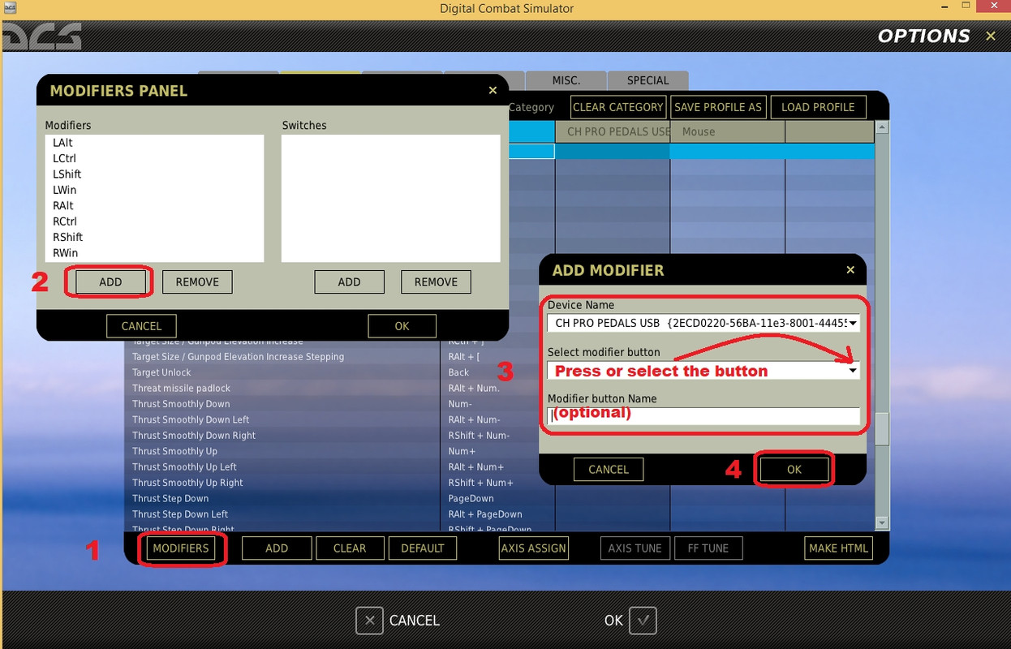The height and width of the screenshot is (649, 1011).
Task: Select LAlt in the Modifiers list
Action: (x=154, y=143)
